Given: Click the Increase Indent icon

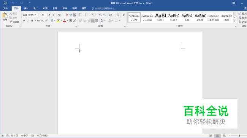Looking at the screenshot, I should pos(104,15).
